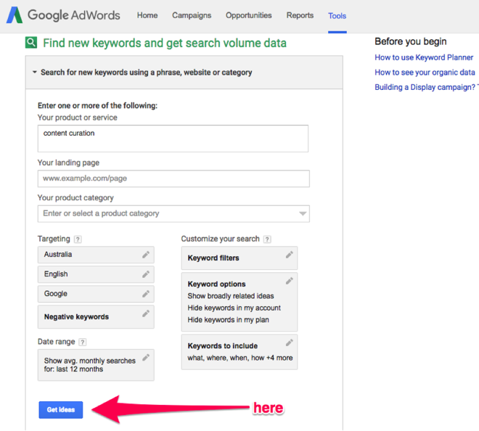Open the Targeting help question mark
The width and height of the screenshot is (479, 431).
coord(78,239)
